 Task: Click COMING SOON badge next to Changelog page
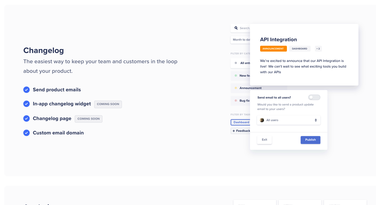pyautogui.click(x=88, y=119)
